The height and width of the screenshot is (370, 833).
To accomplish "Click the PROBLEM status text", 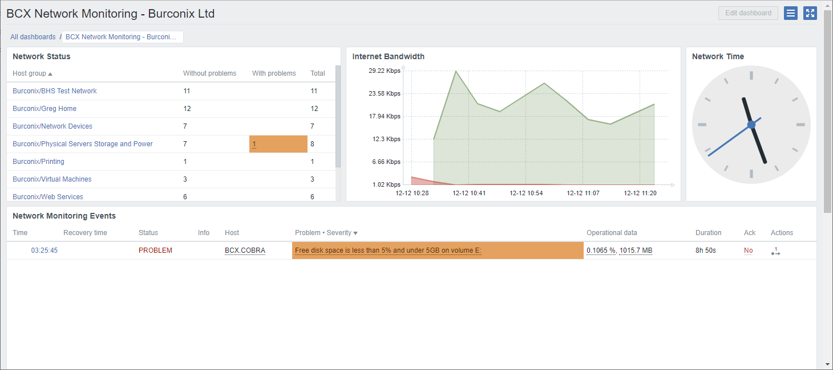I will tap(155, 250).
